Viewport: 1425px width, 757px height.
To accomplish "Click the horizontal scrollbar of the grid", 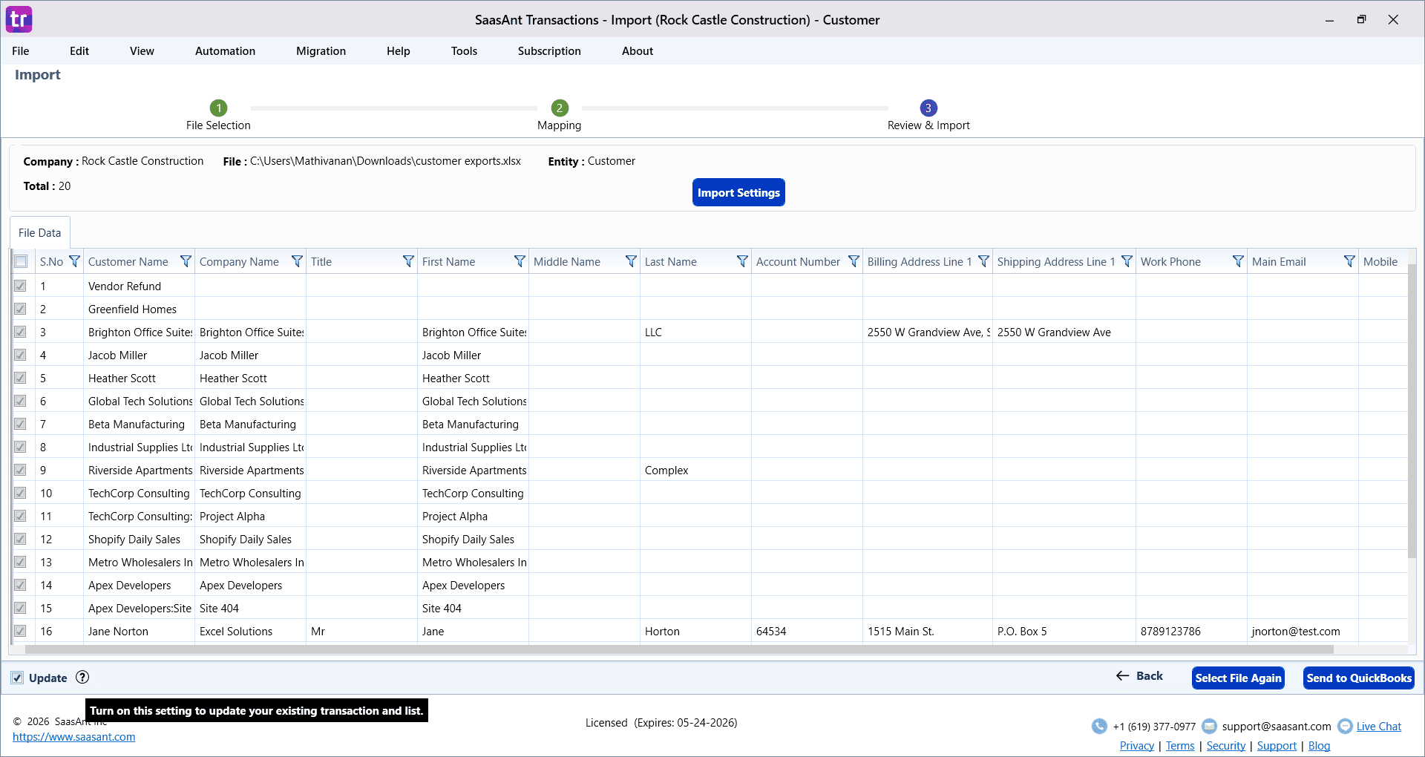I will tap(679, 649).
